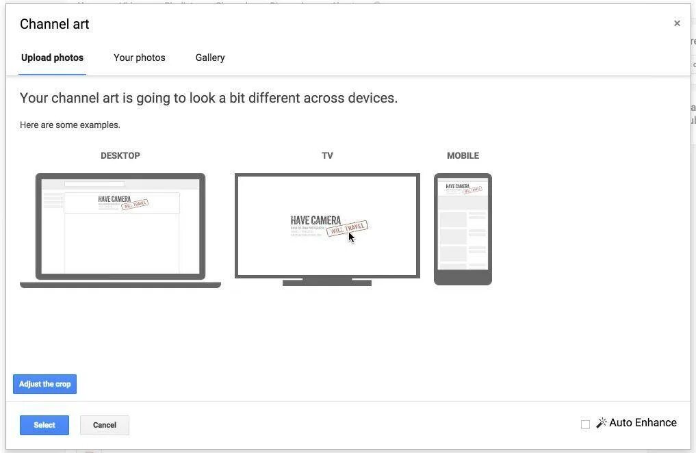696x453 pixels.
Task: Click the channel art heading sentence
Action: (209, 98)
